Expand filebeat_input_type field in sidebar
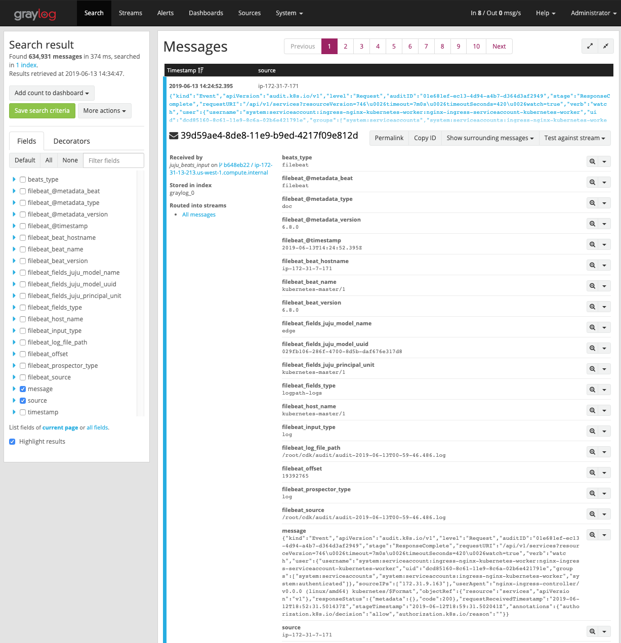 coord(14,331)
